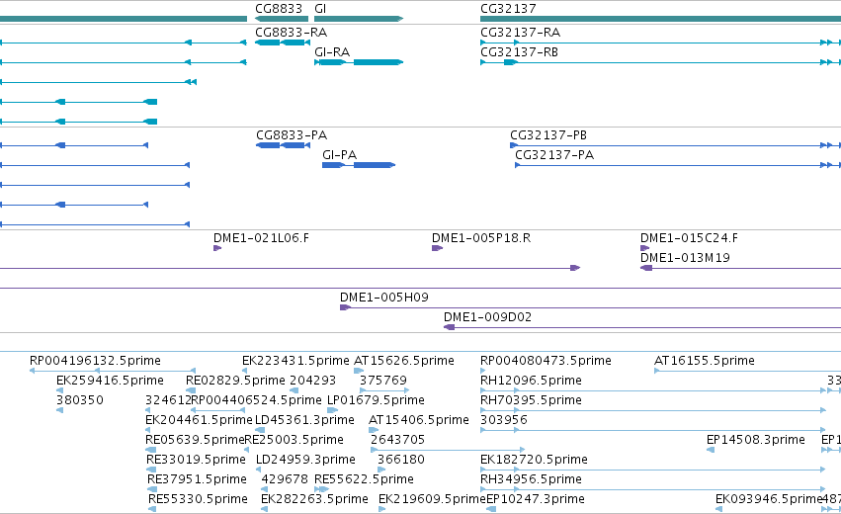Click EST RH12096.5prime
Viewport: 841px width, 514px height.
click(531, 381)
